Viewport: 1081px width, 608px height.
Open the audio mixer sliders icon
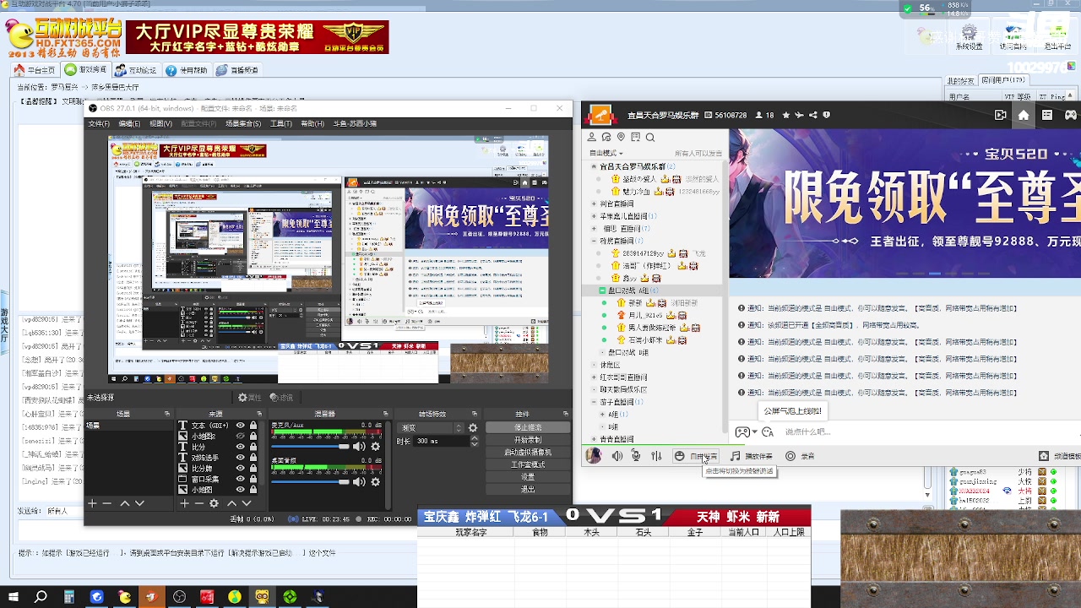click(x=655, y=456)
